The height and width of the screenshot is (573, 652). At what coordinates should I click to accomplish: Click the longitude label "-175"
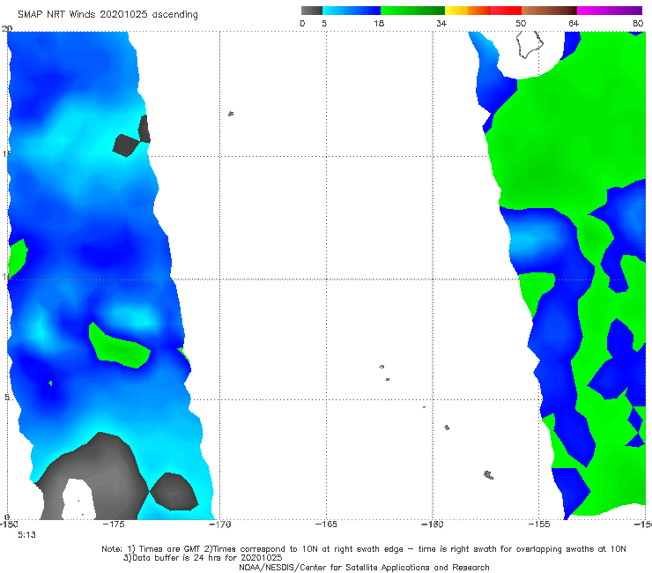[x=114, y=524]
